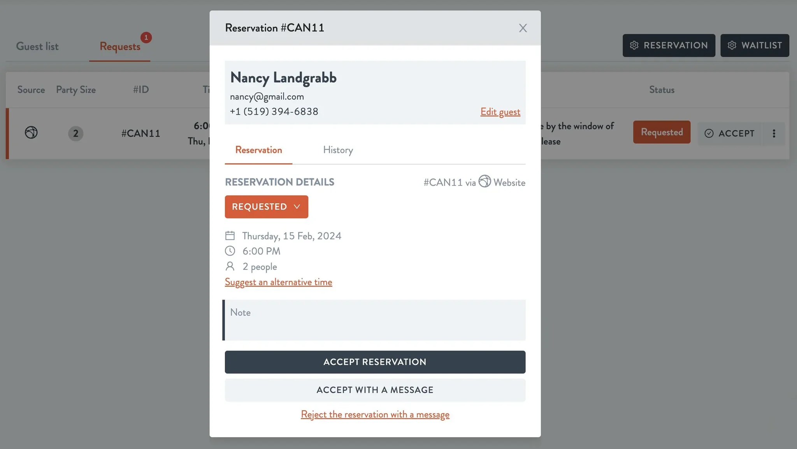Close the Reservation #CAN11 dialog

[523, 28]
